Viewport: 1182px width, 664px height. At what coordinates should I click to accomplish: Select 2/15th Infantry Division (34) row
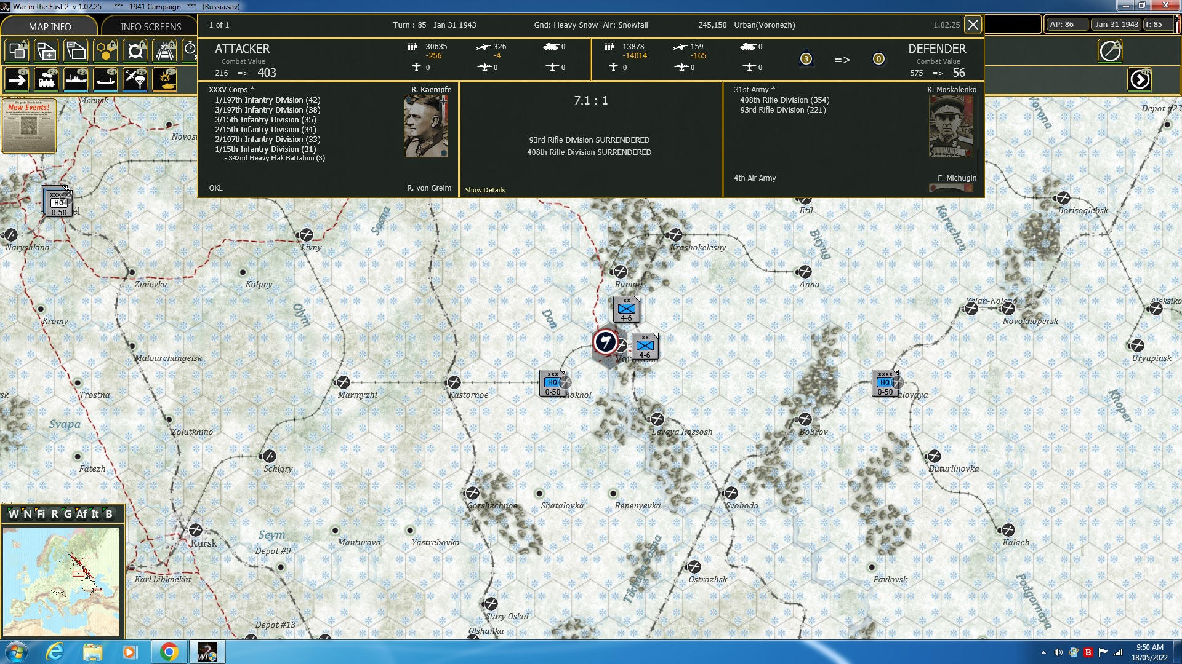[x=265, y=130]
